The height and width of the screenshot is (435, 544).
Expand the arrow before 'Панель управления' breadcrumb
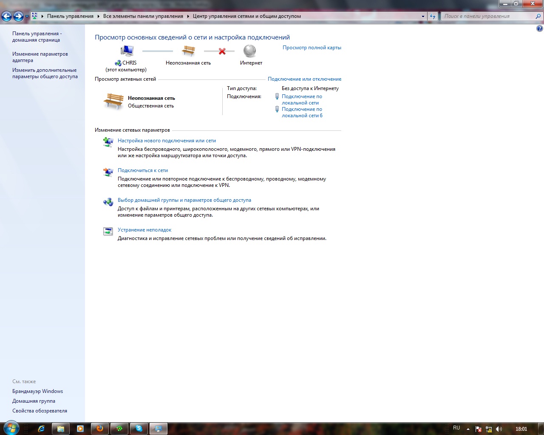[x=42, y=16]
